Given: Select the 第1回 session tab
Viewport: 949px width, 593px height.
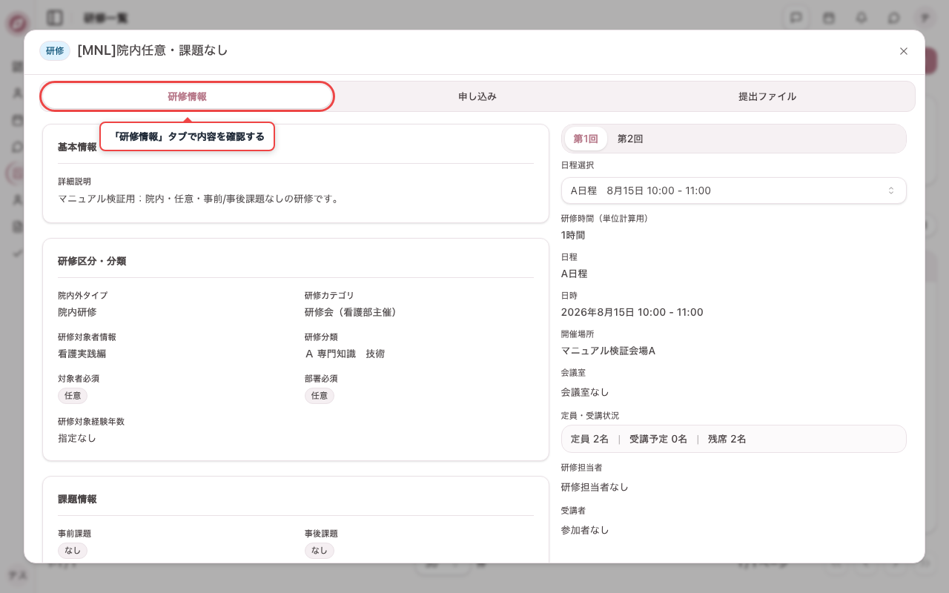Looking at the screenshot, I should point(586,139).
